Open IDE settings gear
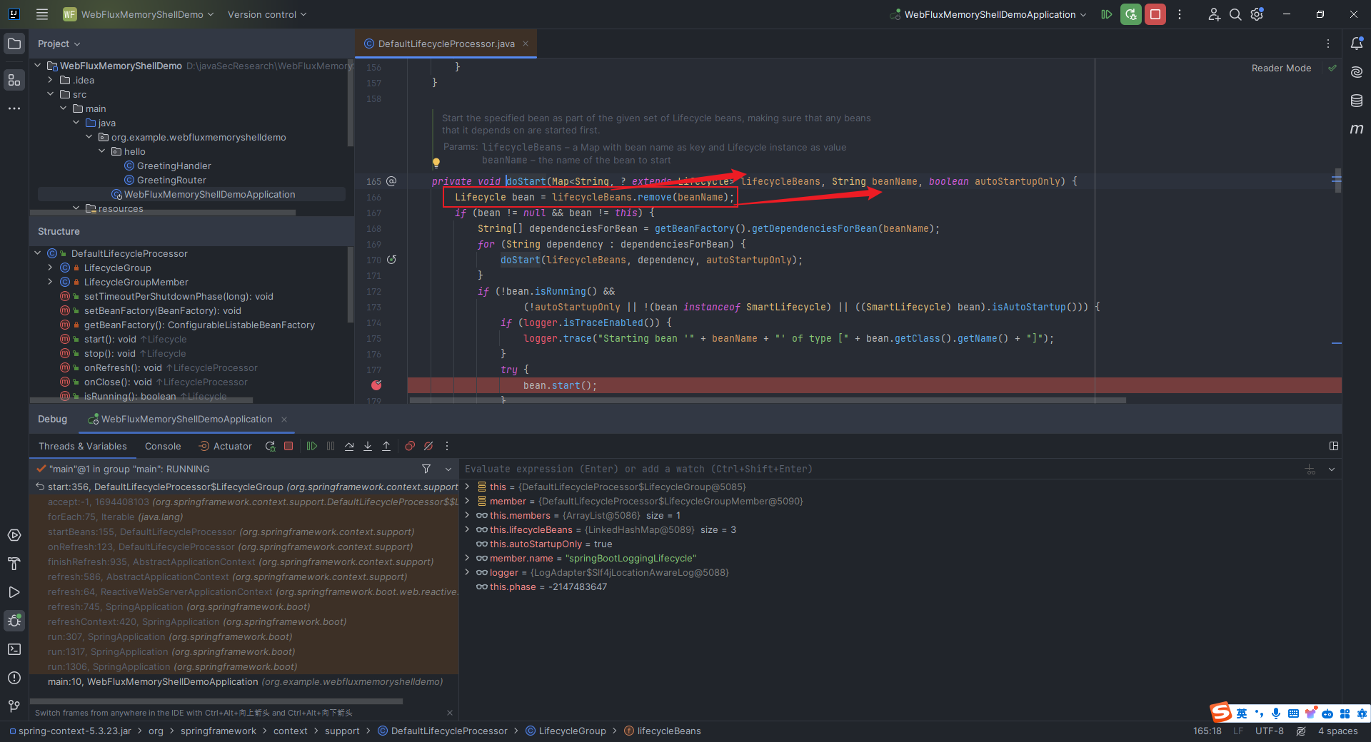This screenshot has width=1371, height=742. 1257,14
